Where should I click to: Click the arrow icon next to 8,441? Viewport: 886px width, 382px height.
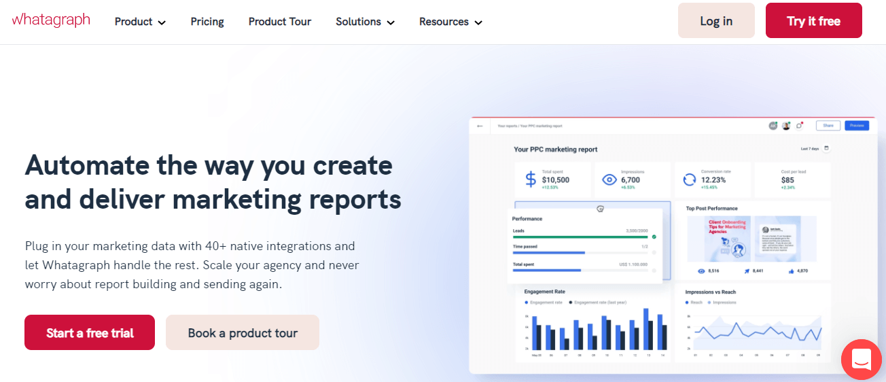[x=746, y=271]
